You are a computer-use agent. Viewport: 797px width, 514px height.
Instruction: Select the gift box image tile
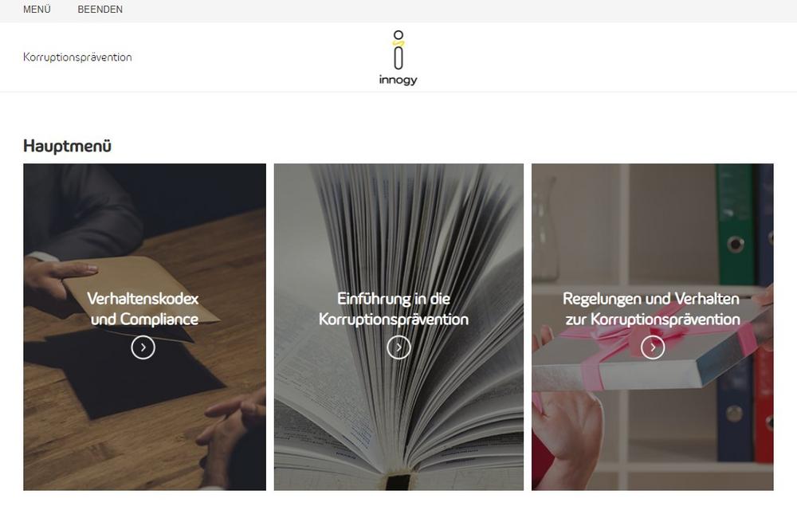coord(653,327)
